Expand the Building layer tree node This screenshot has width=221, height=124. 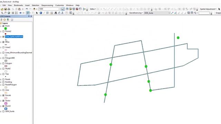[x=1, y=82]
